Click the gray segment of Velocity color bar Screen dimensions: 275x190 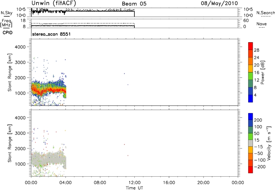(251, 143)
